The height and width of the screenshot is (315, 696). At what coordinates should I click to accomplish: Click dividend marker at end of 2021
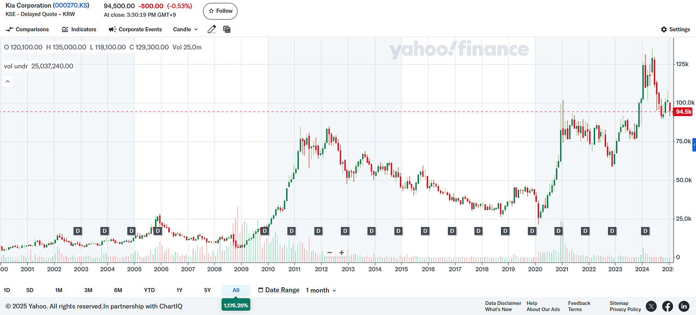coord(585,231)
